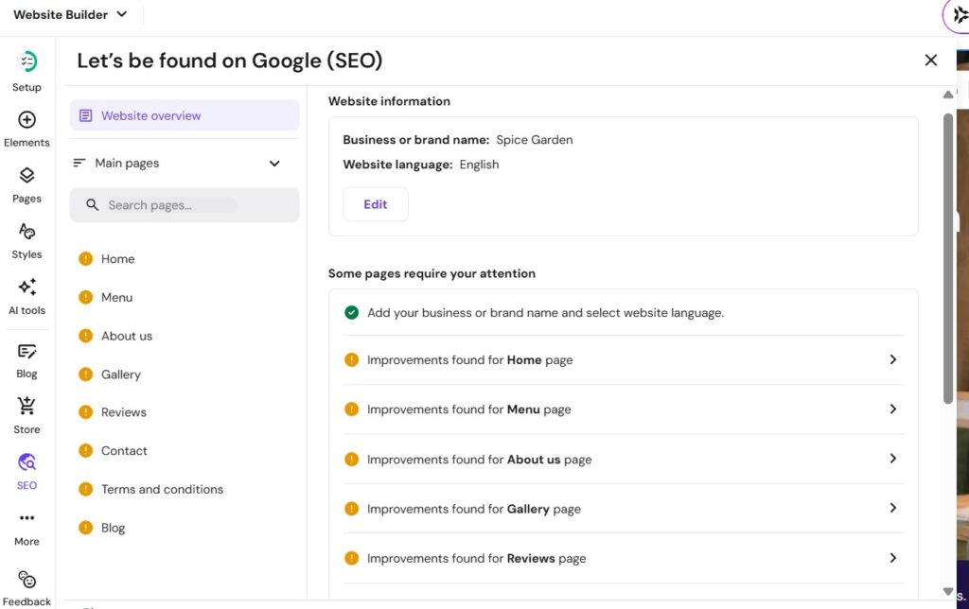Image resolution: width=969 pixels, height=609 pixels.
Task: Select the Contact page in the list
Action: [124, 450]
